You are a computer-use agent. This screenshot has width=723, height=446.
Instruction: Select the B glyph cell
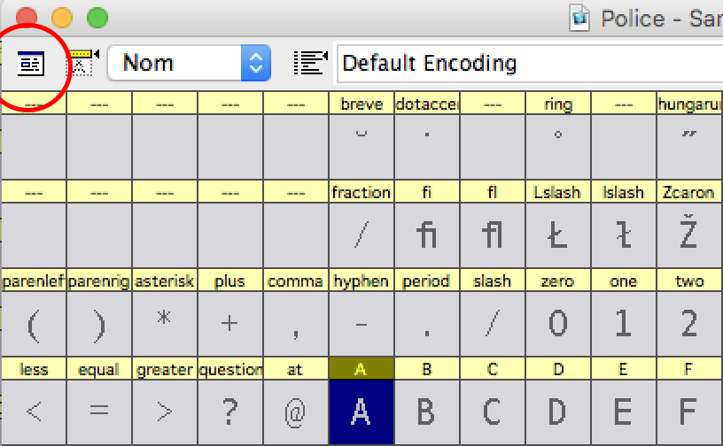coord(426,412)
